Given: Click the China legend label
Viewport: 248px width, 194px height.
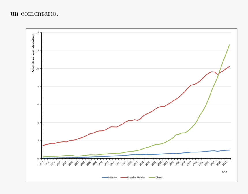Looking at the screenshot, I should pyautogui.click(x=159, y=178).
